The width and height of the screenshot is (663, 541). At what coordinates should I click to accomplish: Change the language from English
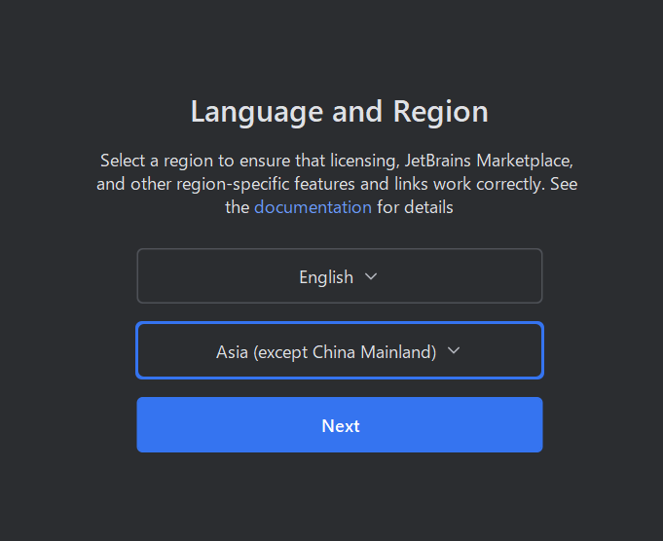click(x=340, y=276)
